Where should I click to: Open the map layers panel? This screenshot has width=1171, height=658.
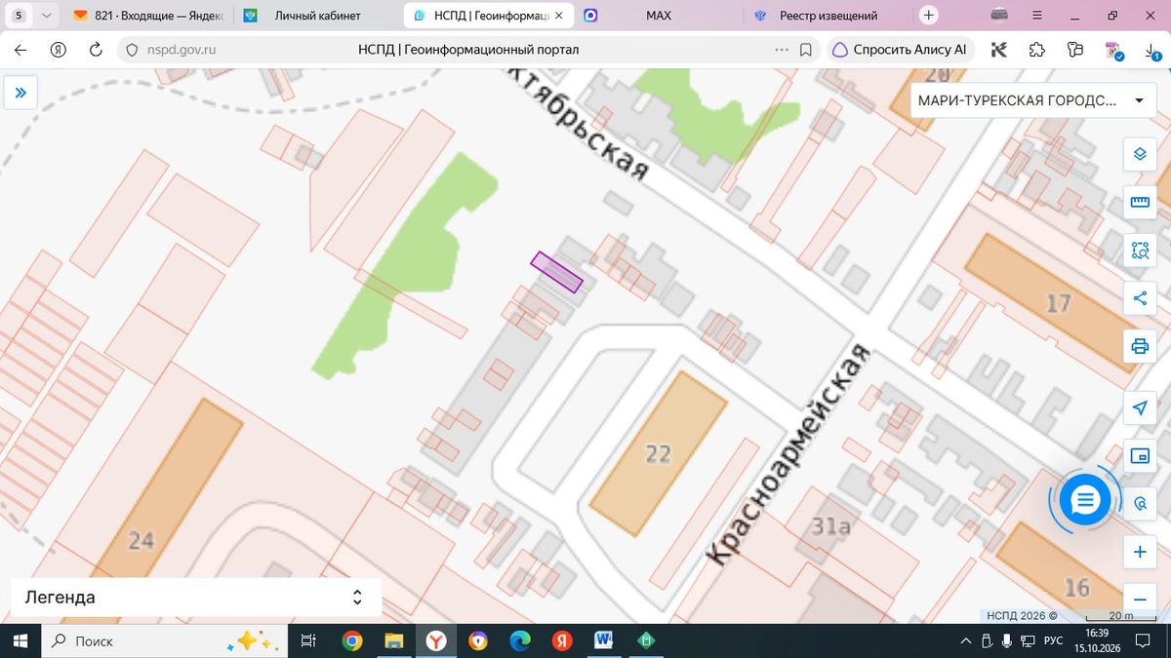(1140, 154)
